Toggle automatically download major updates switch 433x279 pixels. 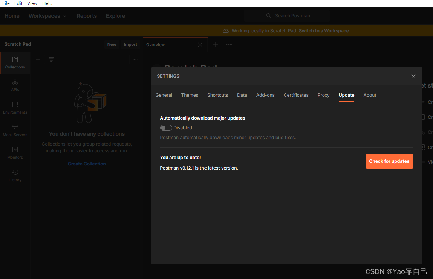(x=166, y=128)
